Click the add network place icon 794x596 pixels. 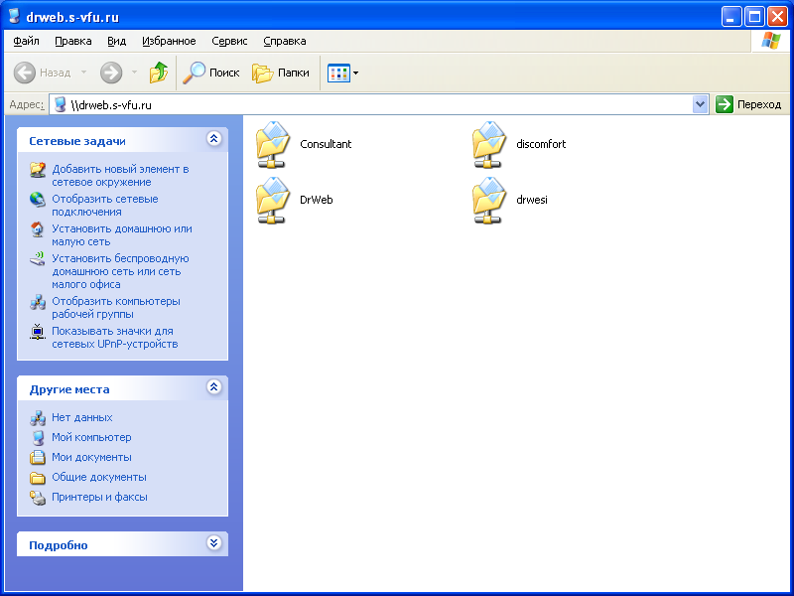point(38,169)
